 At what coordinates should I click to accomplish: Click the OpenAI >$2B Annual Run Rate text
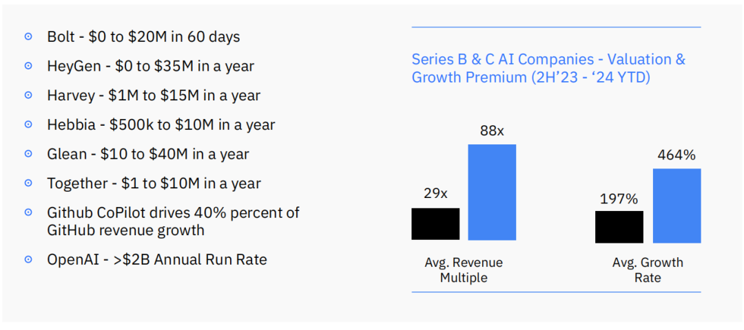pyautogui.click(x=157, y=259)
